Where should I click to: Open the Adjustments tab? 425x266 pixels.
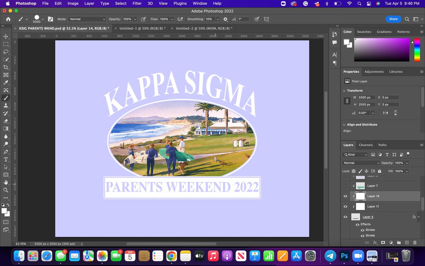click(374, 72)
